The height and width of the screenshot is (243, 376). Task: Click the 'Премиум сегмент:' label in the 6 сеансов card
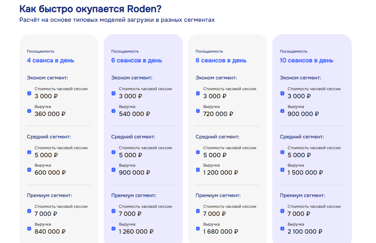coord(134,195)
